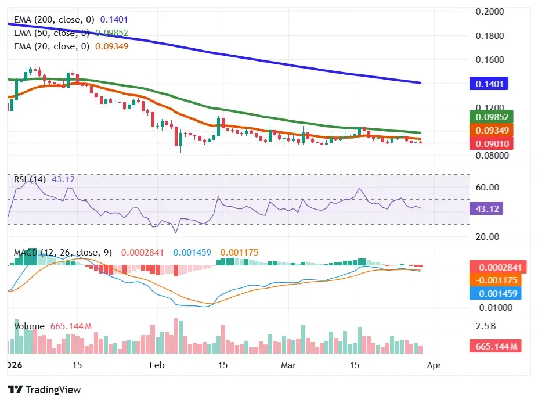The height and width of the screenshot is (403, 538).
Task: Select the purple 43.12 RSI value tag
Action: 486,208
